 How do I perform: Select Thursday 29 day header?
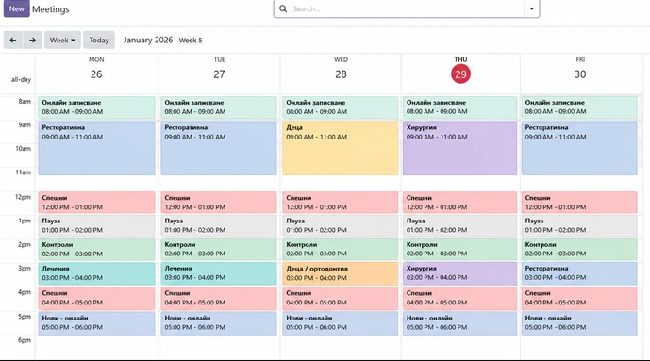click(x=460, y=70)
